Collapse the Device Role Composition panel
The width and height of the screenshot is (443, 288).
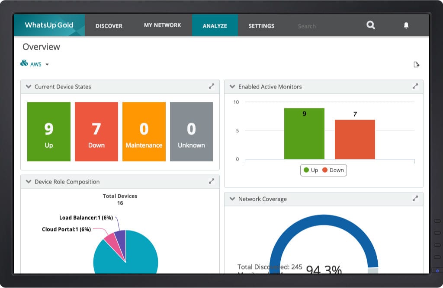click(29, 181)
